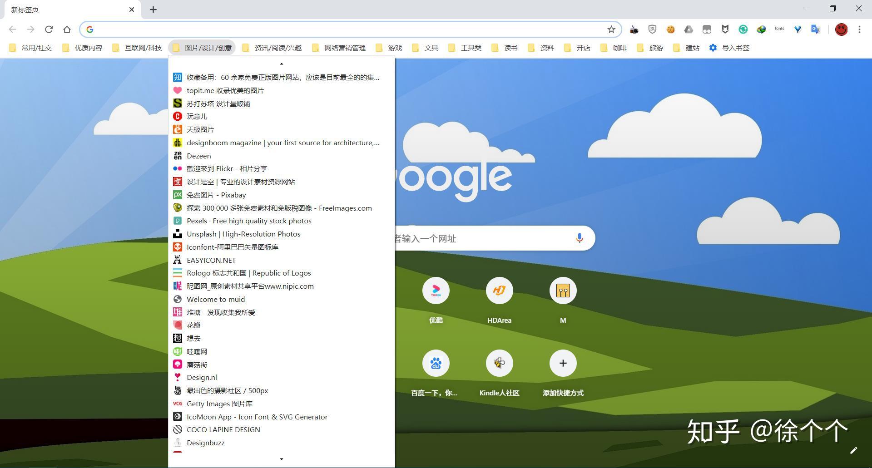
Task: Open the 苏打苏塔 设计量贩铺 bookmark
Action: click(282, 103)
